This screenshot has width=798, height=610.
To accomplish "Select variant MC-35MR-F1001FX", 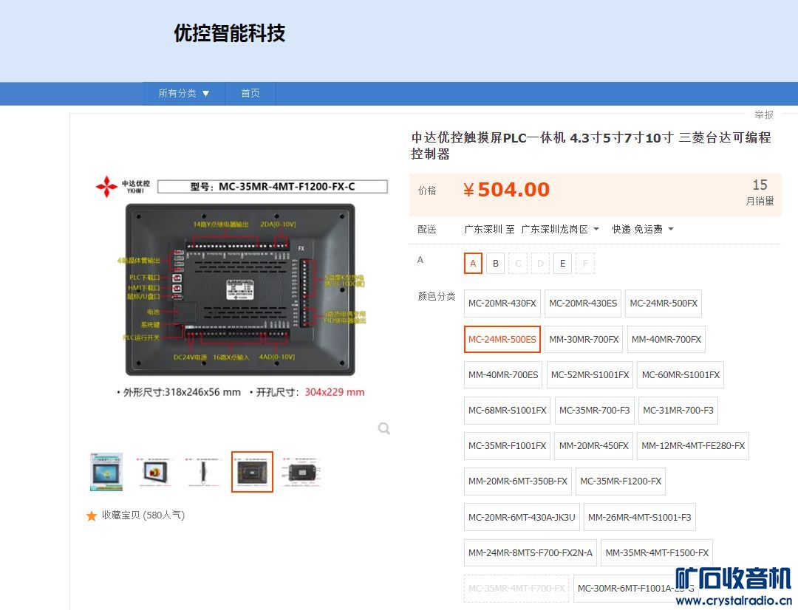I will point(507,446).
